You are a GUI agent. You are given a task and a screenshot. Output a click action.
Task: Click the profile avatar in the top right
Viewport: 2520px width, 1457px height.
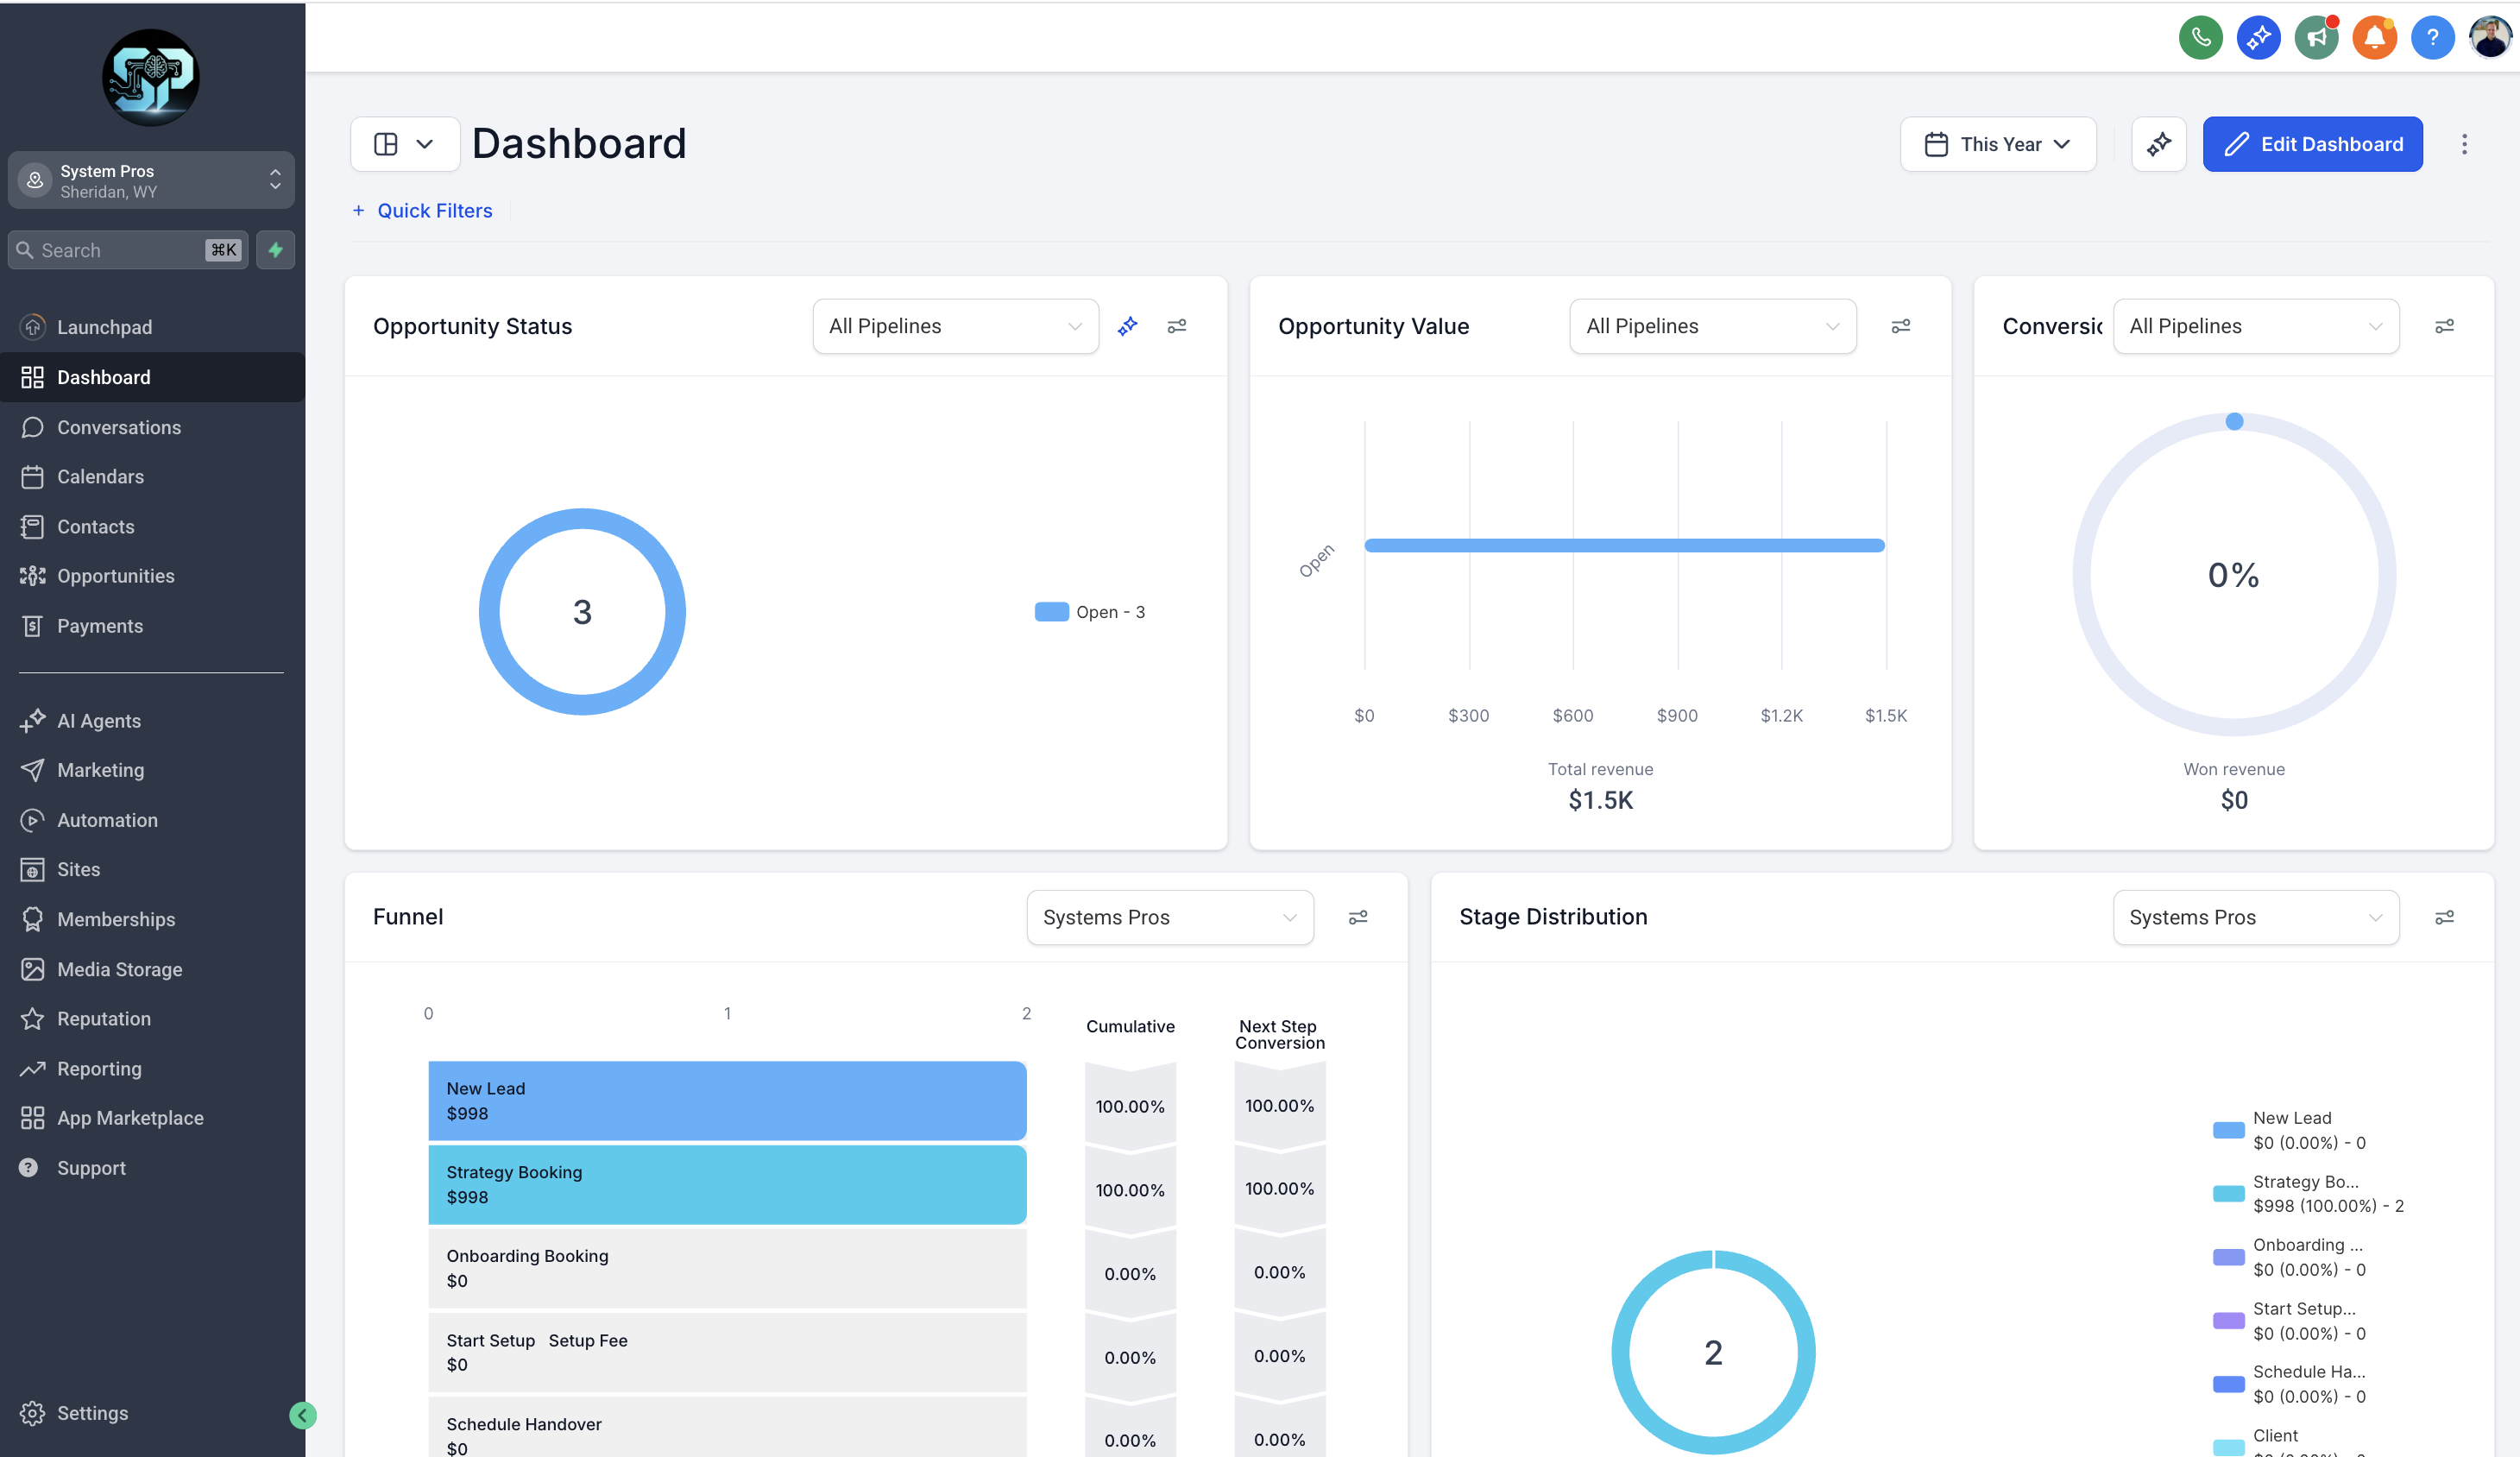[x=2489, y=37]
